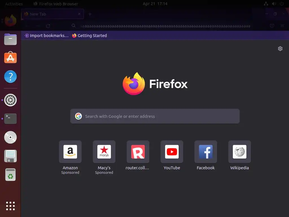Open the Files dock icon
The width and height of the screenshot is (289, 217).
[x=10, y=39]
